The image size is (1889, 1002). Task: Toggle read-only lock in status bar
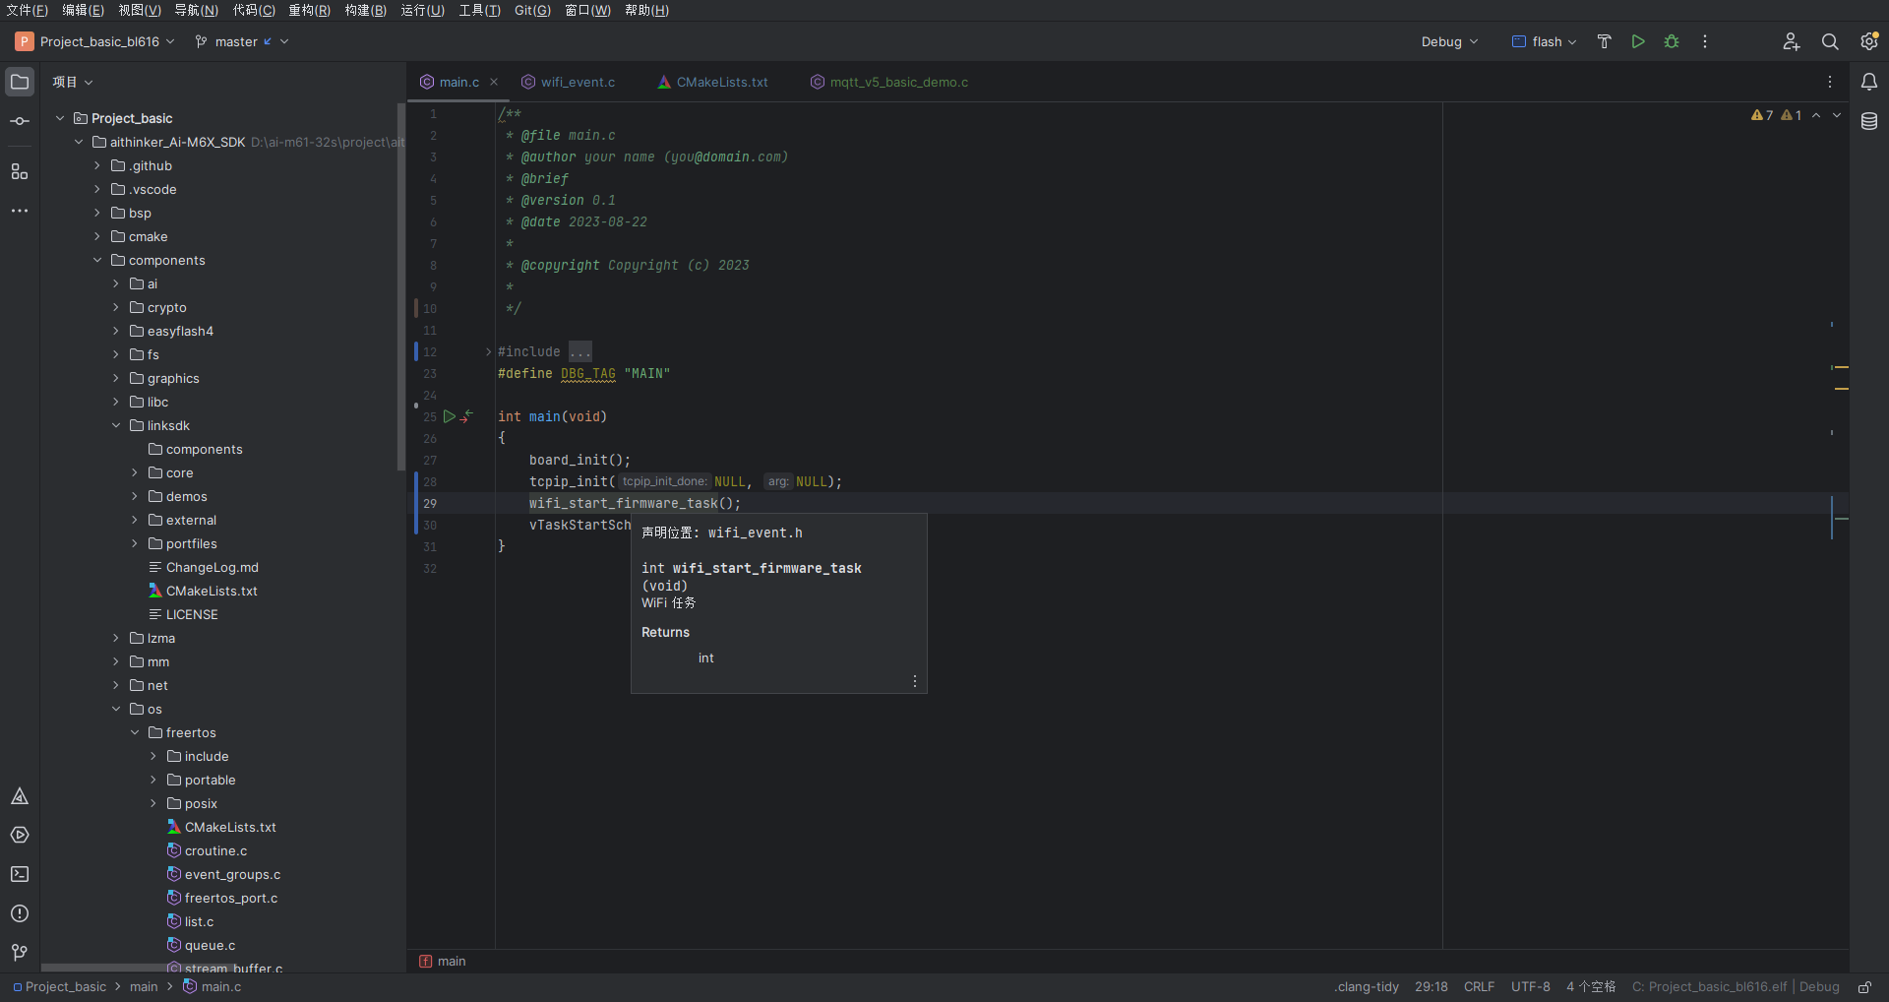click(1864, 986)
